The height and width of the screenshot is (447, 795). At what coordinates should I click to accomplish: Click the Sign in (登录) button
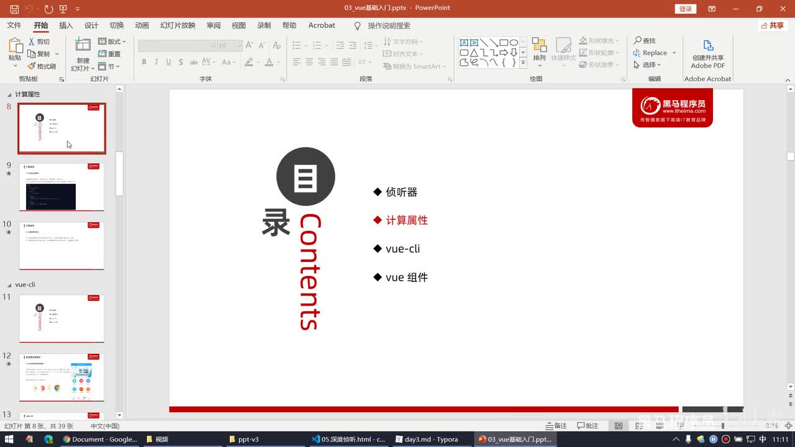[x=685, y=9]
